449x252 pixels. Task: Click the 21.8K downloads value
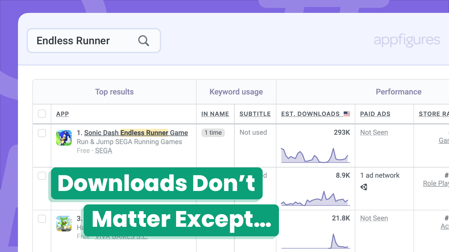(341, 218)
